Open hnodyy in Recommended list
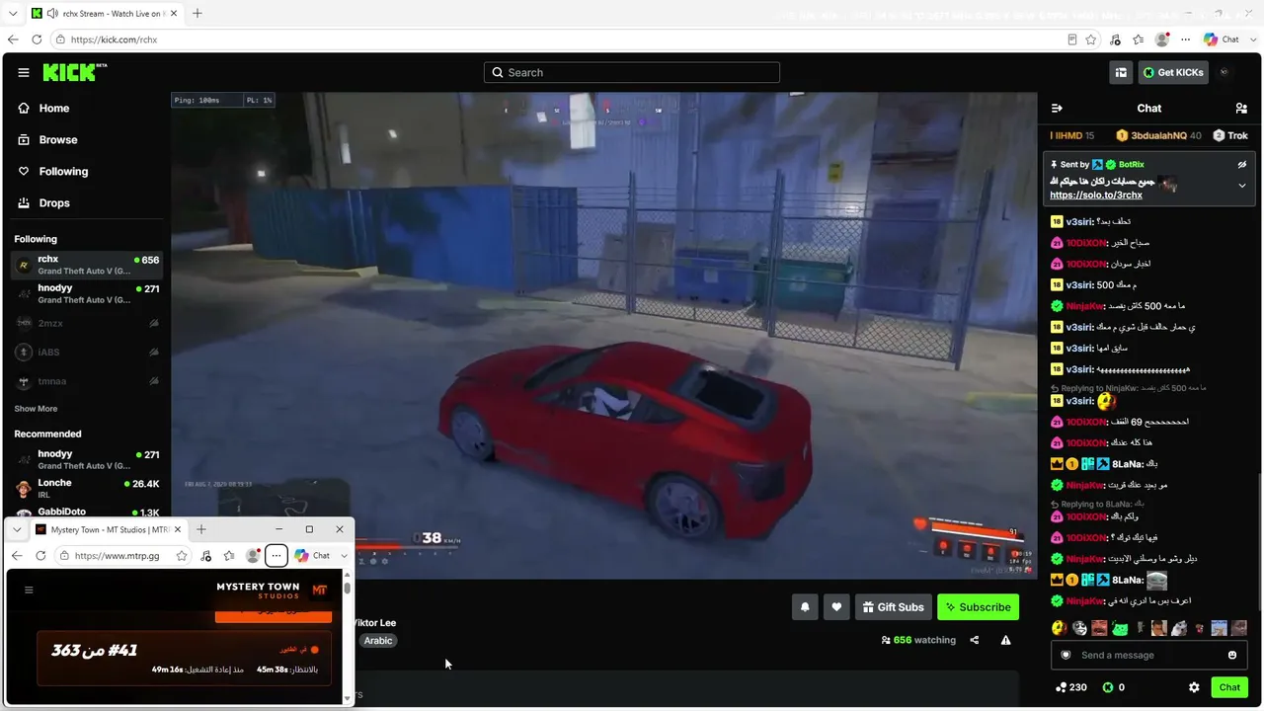 87,460
